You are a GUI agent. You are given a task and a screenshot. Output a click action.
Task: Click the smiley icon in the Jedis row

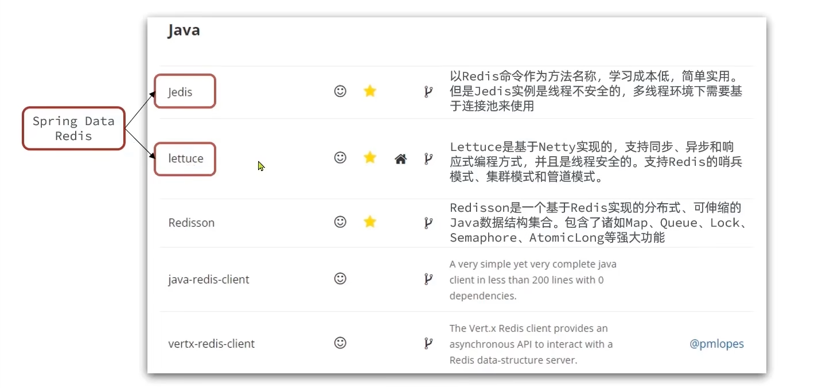[340, 91]
